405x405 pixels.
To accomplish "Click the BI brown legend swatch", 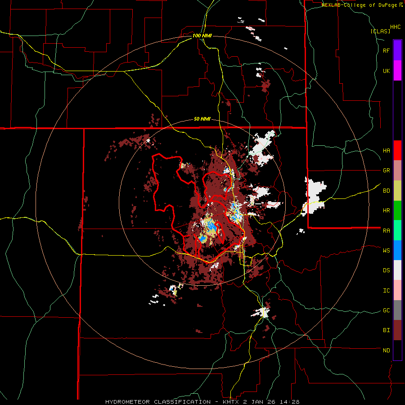I will (397, 330).
